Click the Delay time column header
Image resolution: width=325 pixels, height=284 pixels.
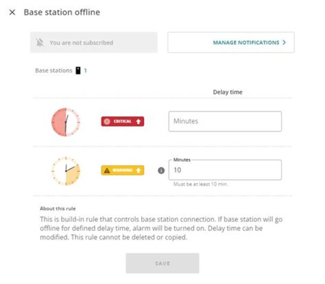tap(227, 92)
